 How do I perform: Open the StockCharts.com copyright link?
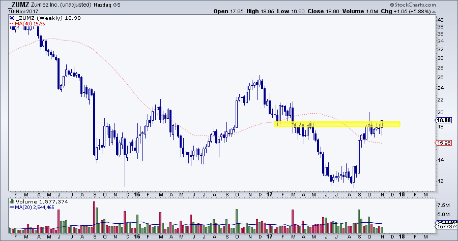(412, 5)
